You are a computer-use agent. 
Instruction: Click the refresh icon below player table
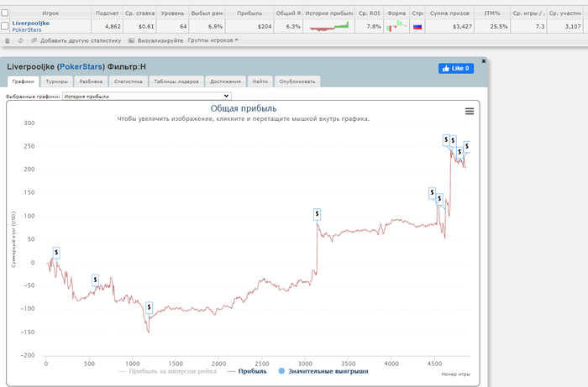[x=21, y=40]
